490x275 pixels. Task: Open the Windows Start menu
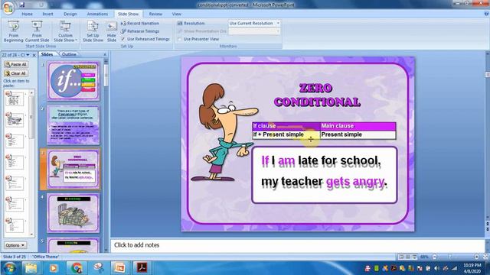(10, 268)
